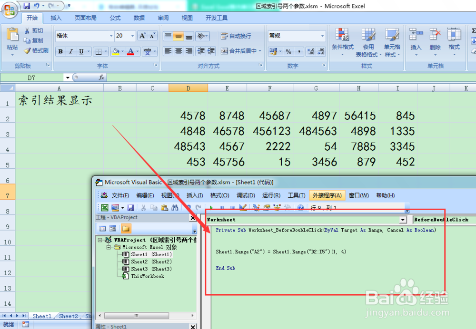476x329 pixels.
Task: Toggle center horizontal alignment button
Action: [x=178, y=51]
